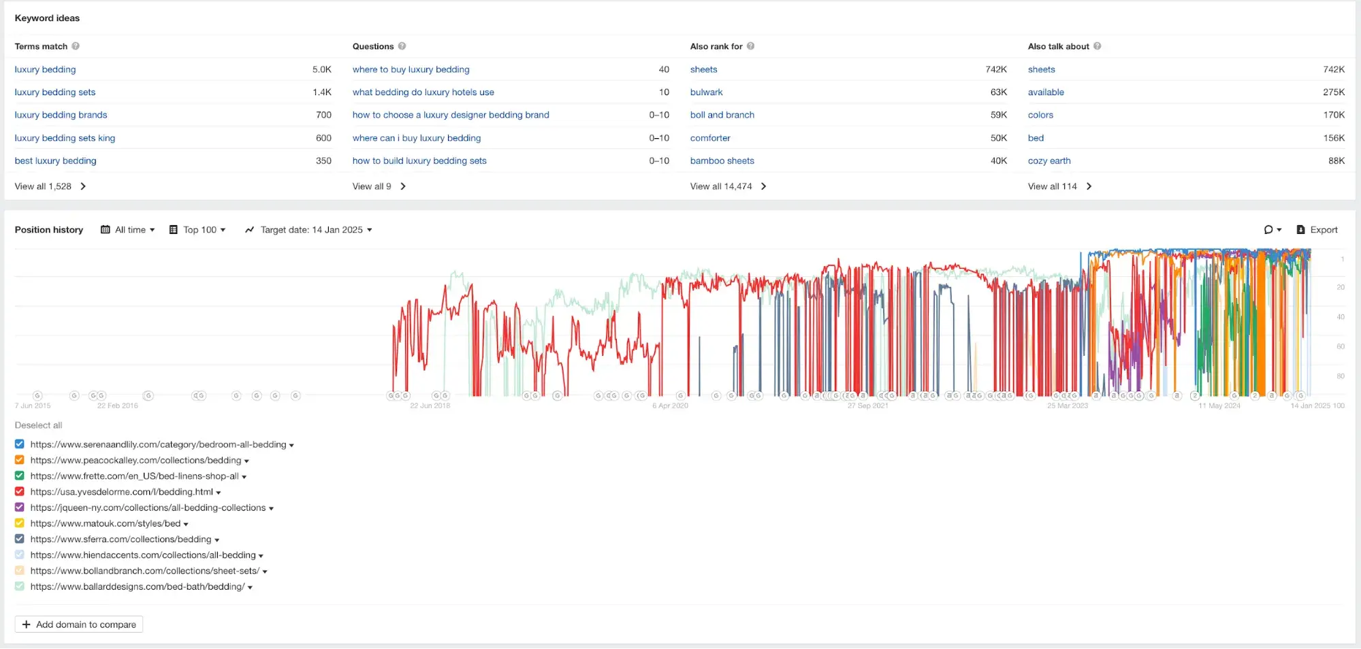Click the arrow next to View all 14,474
The height and width of the screenshot is (649, 1361).
(x=763, y=186)
